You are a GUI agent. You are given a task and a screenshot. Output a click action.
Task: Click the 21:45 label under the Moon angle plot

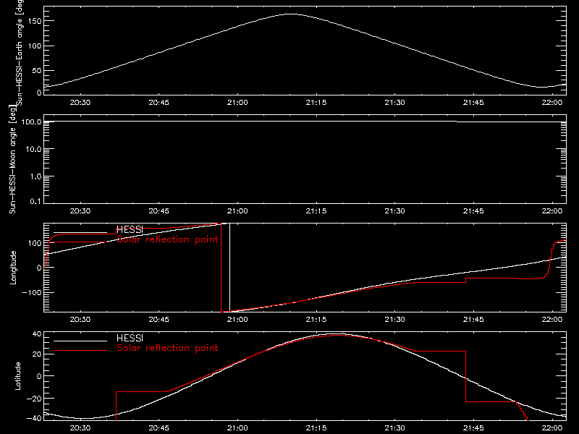click(x=473, y=211)
